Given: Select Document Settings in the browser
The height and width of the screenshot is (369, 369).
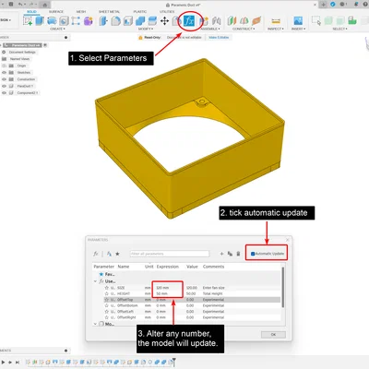Looking at the screenshot, I should [x=22, y=53].
